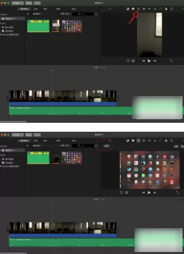Open library name dropdown in top window
184x254 pixels.
click(37, 14)
